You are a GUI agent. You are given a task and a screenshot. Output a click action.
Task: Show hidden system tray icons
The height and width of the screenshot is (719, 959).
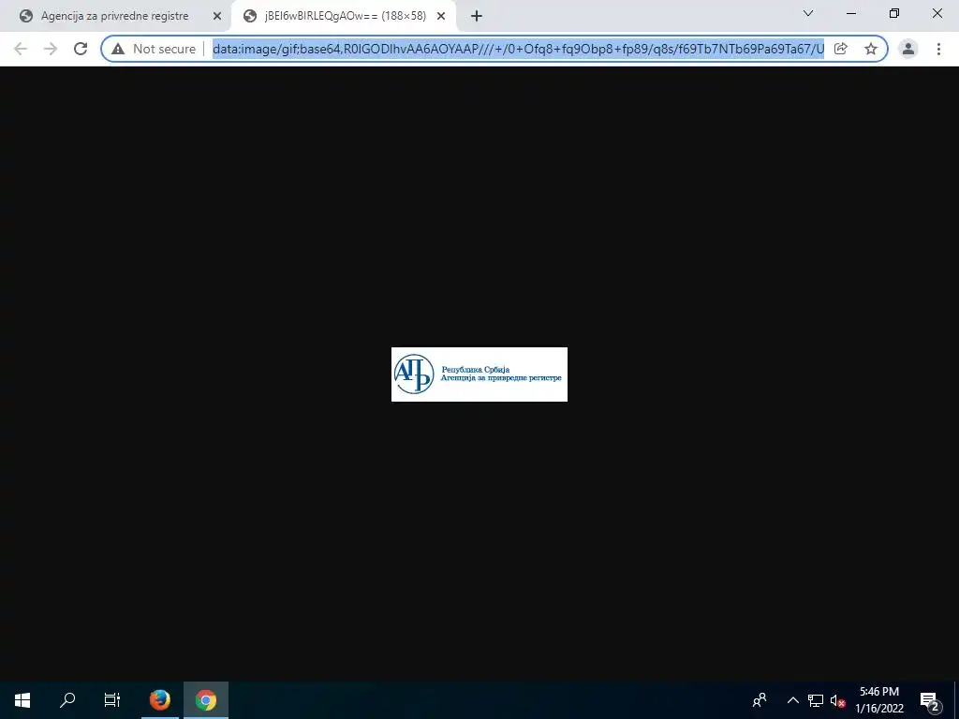[792, 700]
